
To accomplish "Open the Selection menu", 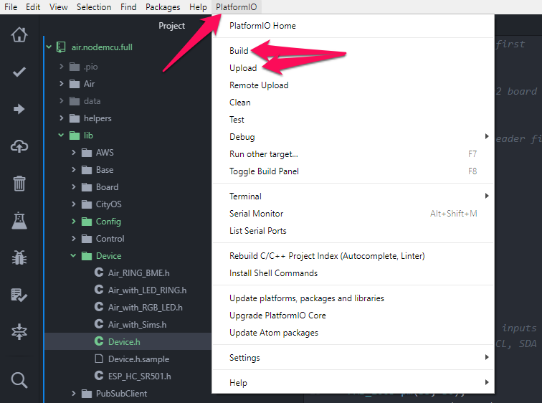I will [x=94, y=7].
